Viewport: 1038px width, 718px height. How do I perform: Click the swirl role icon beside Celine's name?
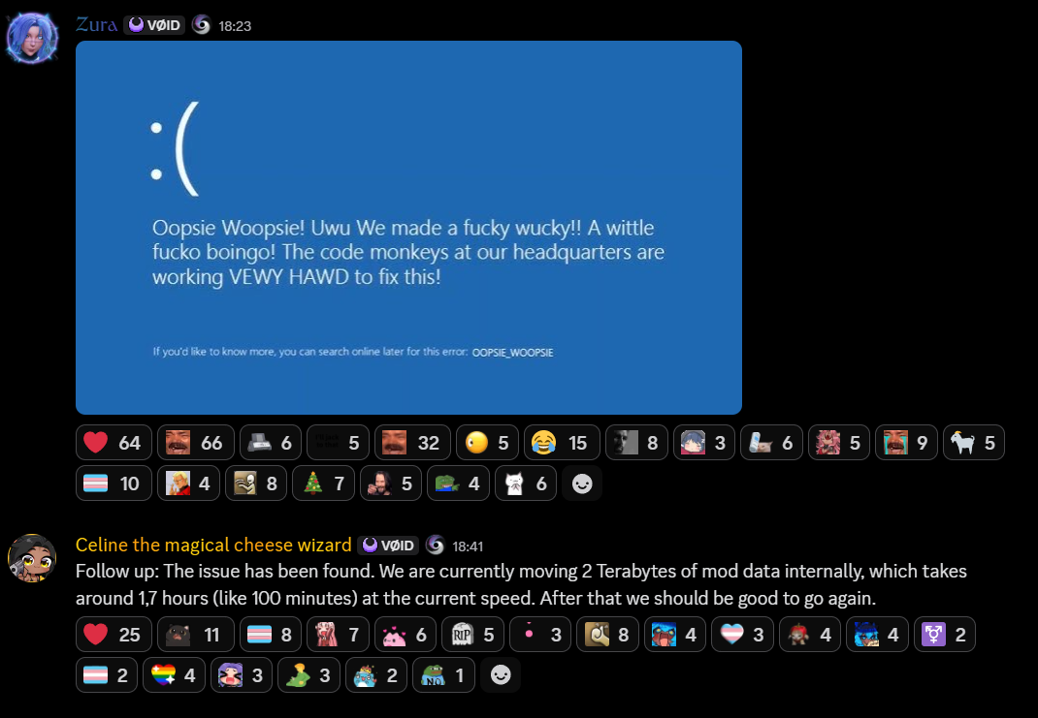435,545
